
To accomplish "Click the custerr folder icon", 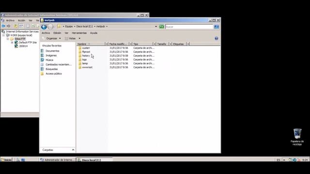I will (80, 48).
